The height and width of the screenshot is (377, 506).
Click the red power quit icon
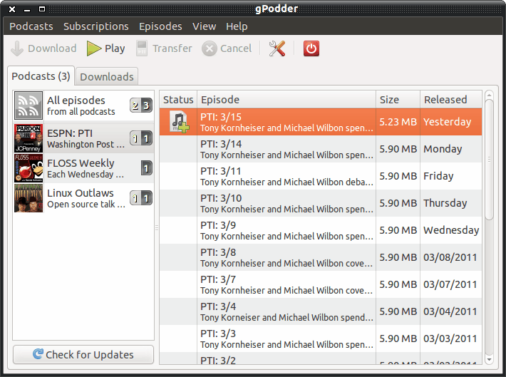coord(311,48)
